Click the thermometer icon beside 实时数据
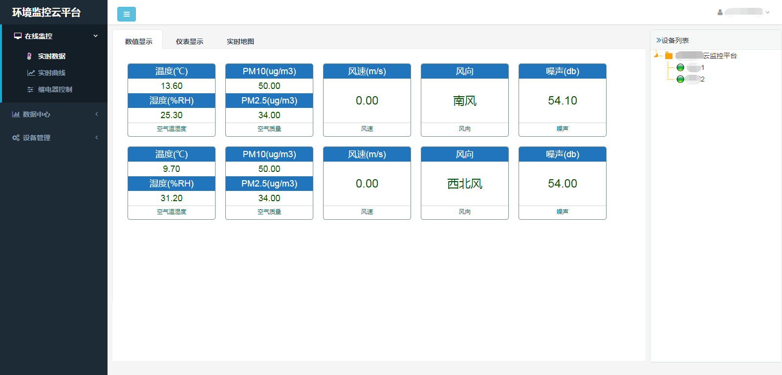The height and width of the screenshot is (375, 782). click(29, 56)
